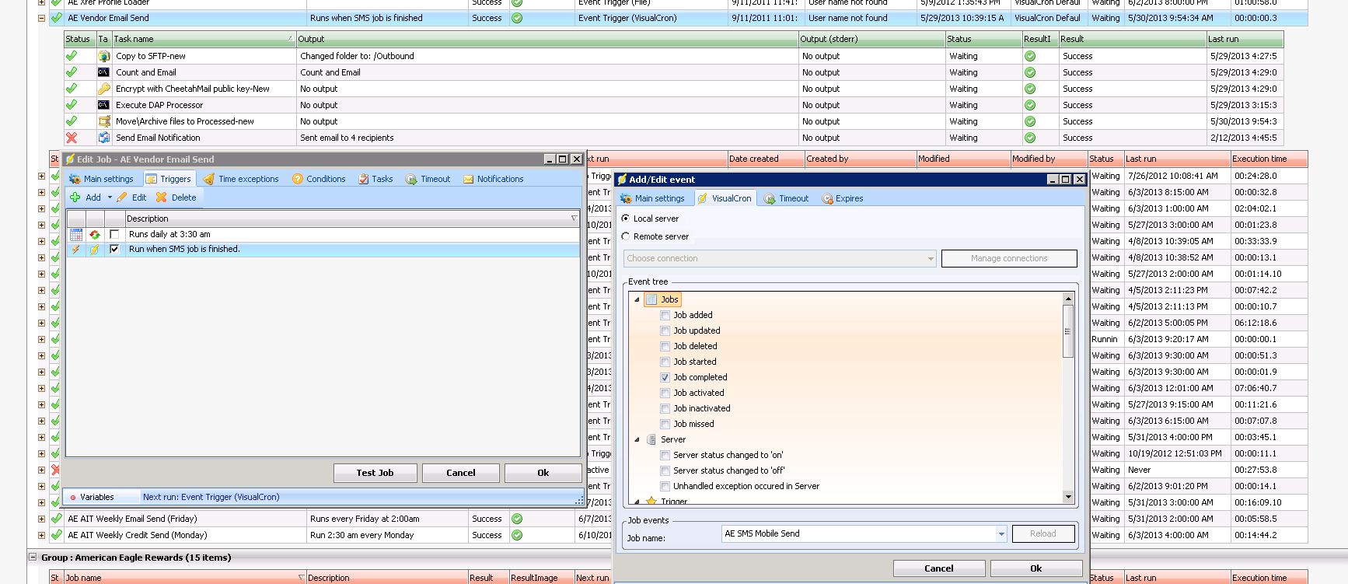Click calendar icon of Runs daily trigger
Image resolution: width=1348 pixels, height=584 pixels.
[x=76, y=234]
